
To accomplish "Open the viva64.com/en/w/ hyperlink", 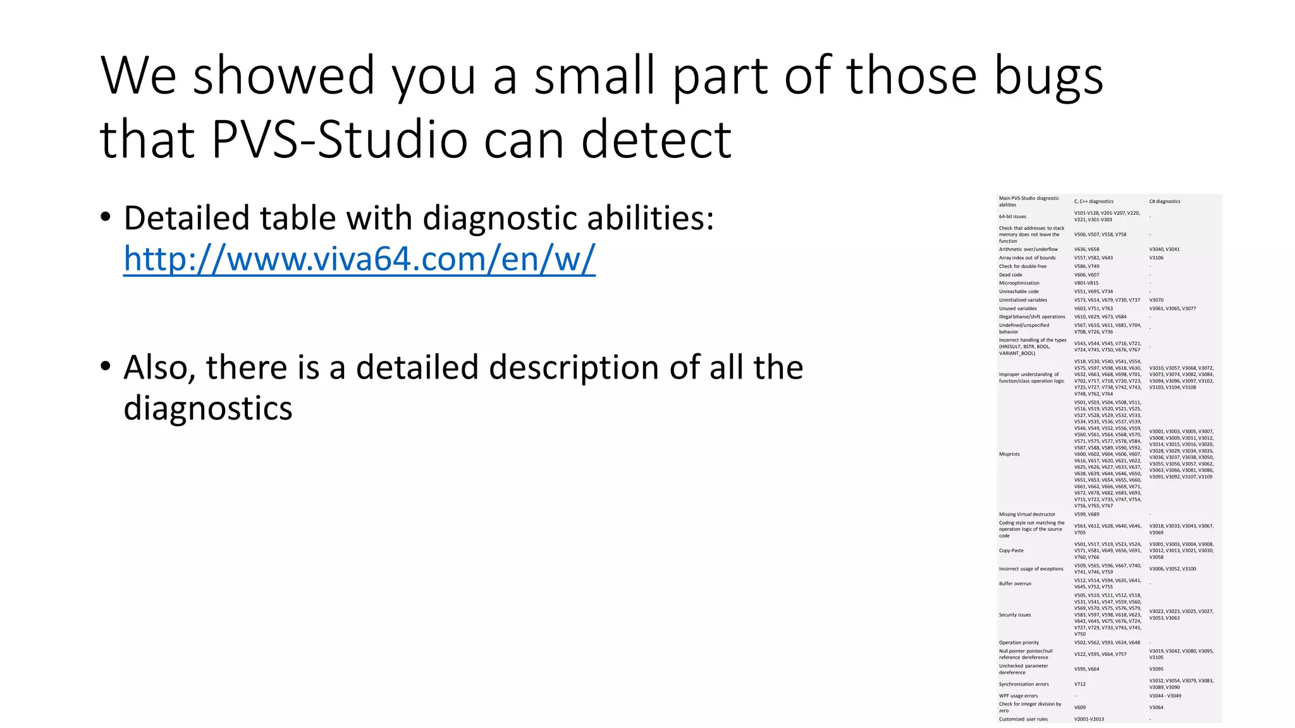I will [x=359, y=259].
